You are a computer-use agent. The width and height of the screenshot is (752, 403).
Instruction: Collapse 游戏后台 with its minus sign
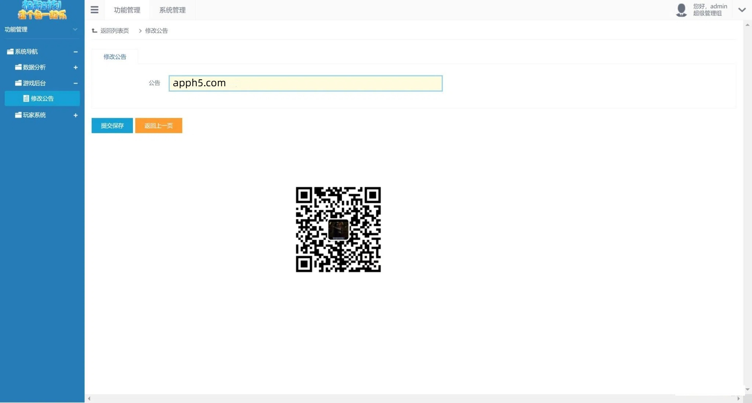pos(75,83)
